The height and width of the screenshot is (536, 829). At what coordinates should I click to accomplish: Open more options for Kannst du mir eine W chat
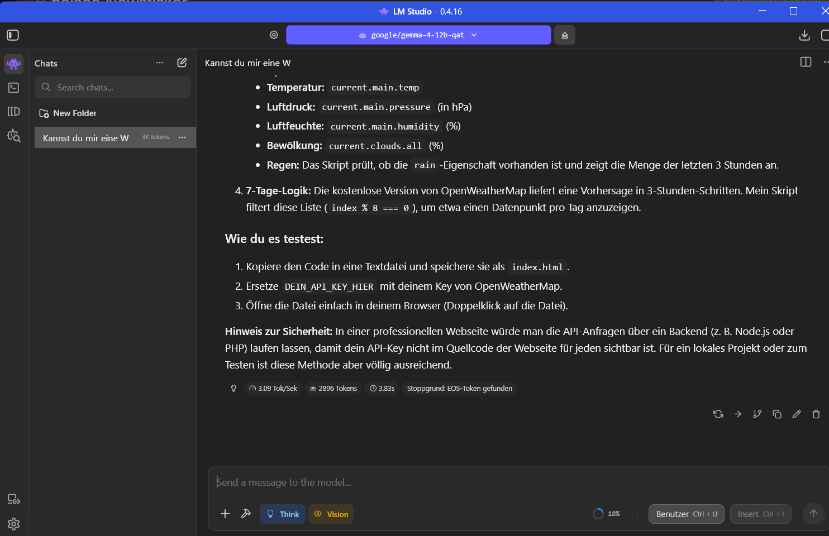click(182, 137)
